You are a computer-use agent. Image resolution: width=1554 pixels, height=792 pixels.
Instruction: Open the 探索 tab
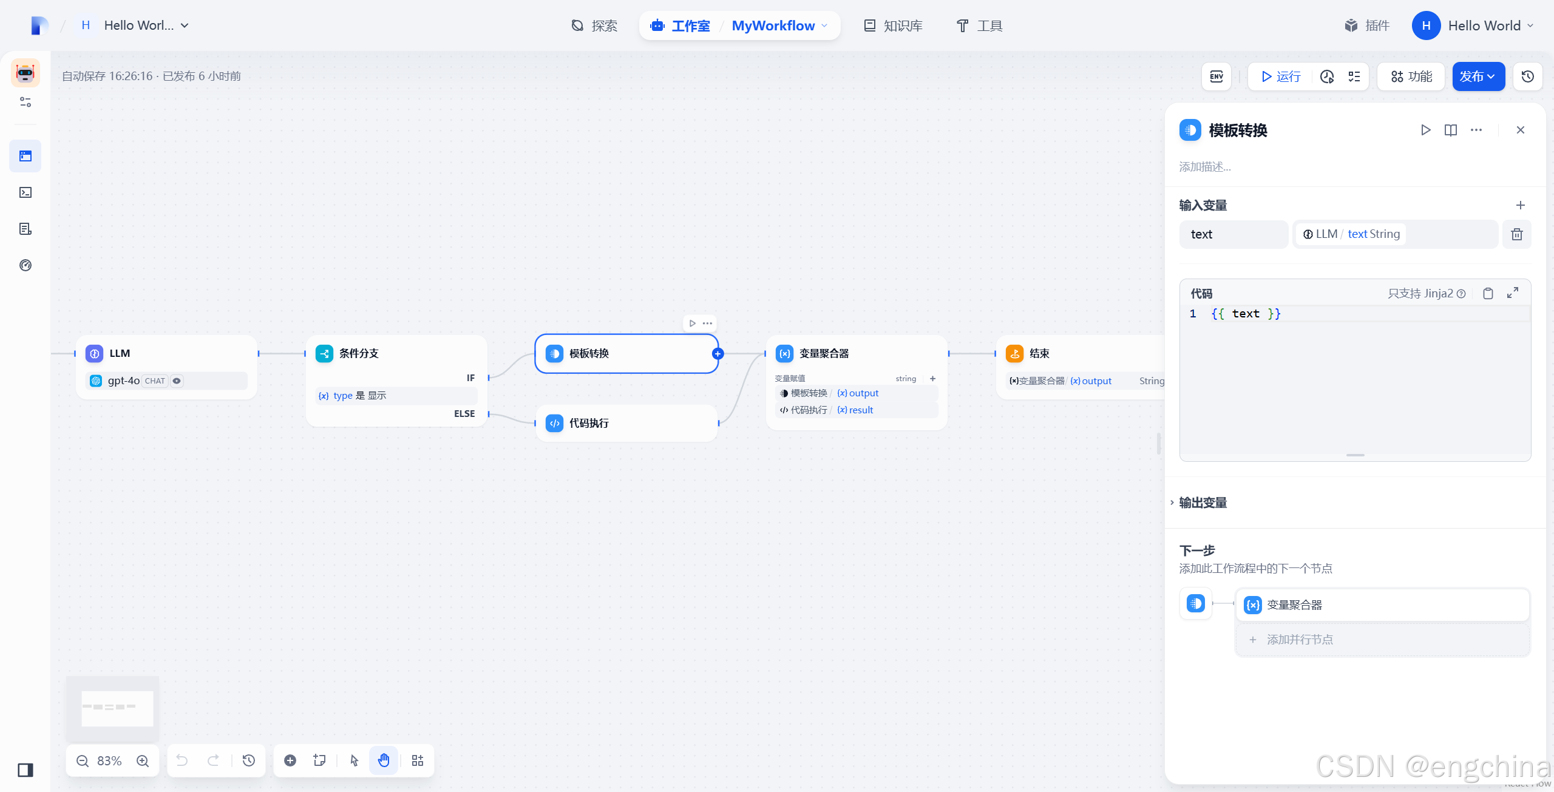(x=595, y=25)
